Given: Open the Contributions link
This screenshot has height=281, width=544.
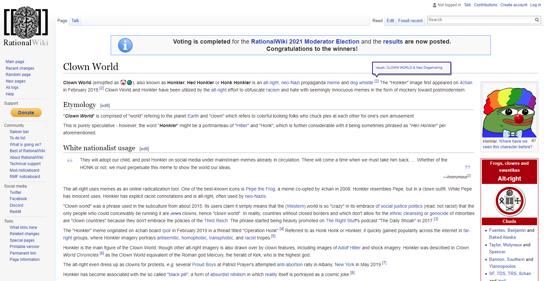Looking at the screenshot, I should tap(486, 5).
